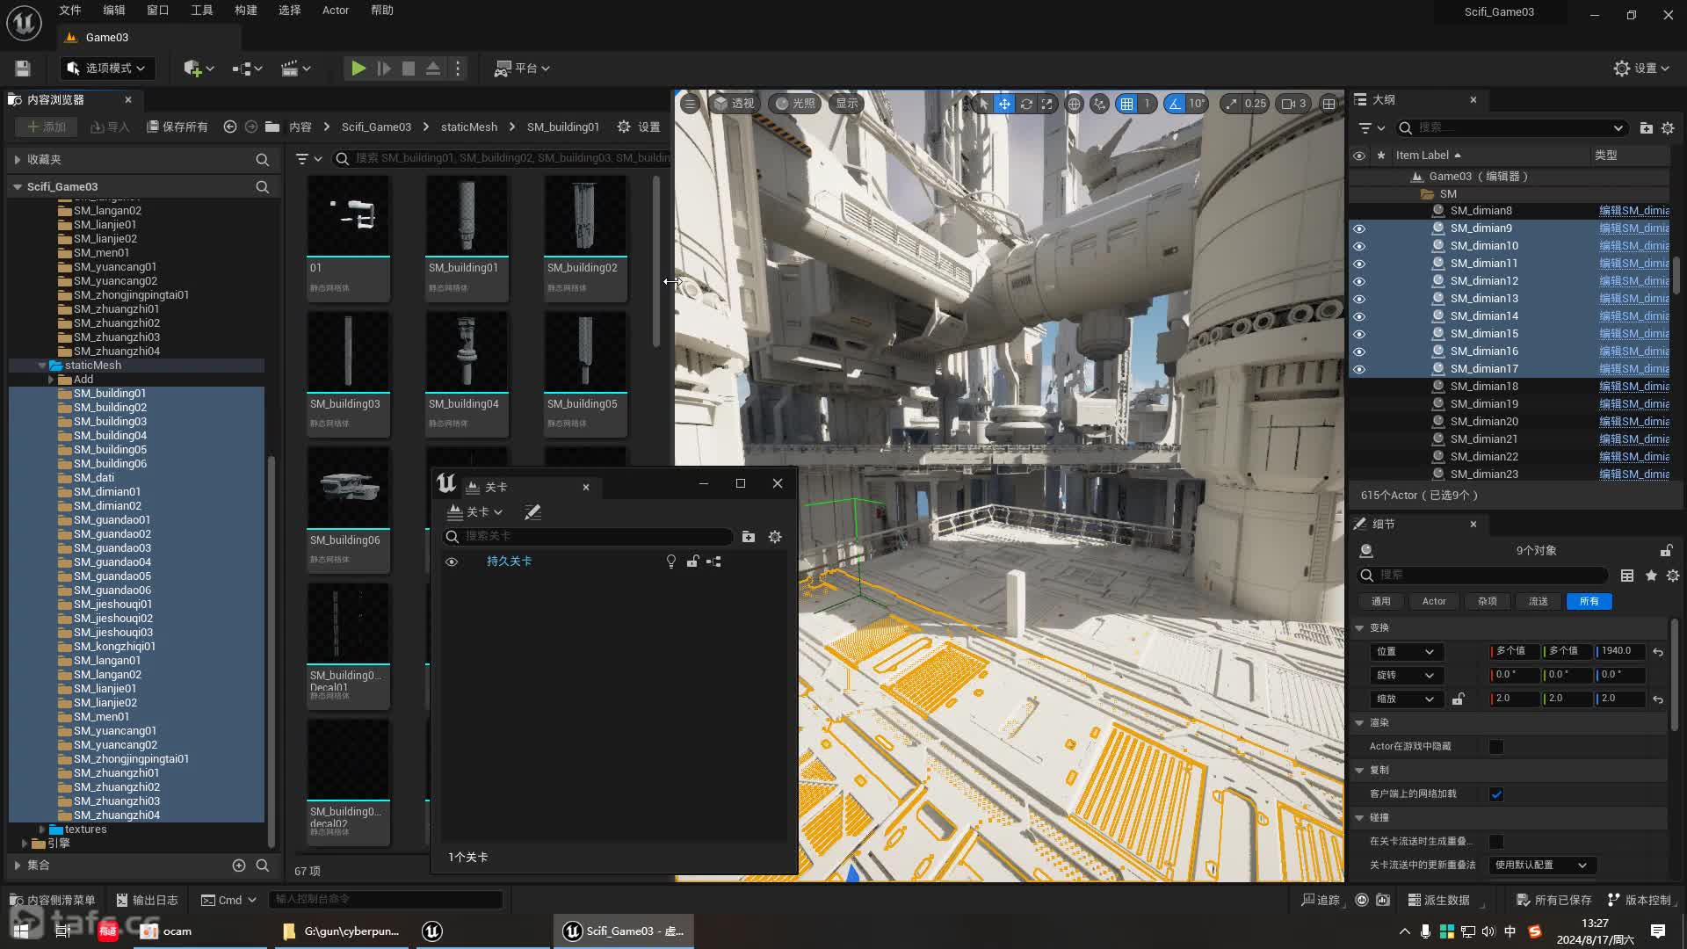The image size is (1687, 949).
Task: Click the outliner create folder icon
Action: (x=1647, y=128)
